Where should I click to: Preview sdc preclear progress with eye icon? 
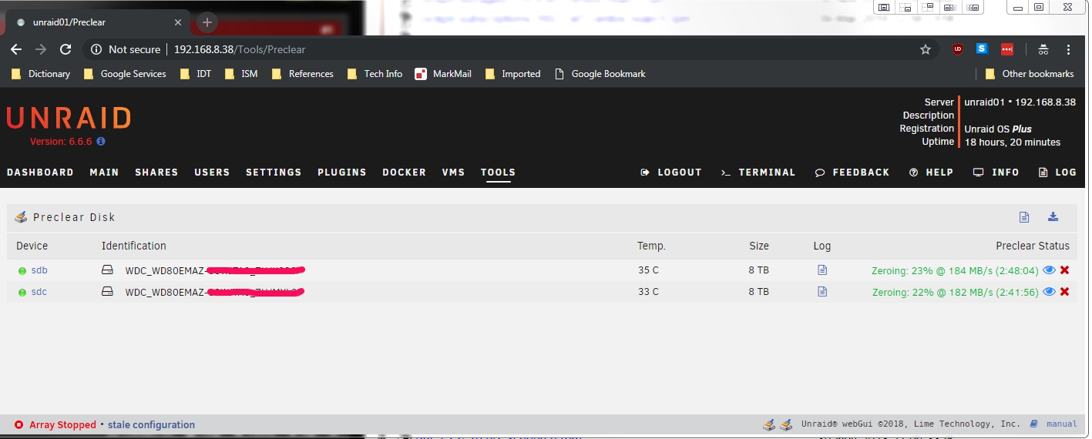(x=1049, y=292)
